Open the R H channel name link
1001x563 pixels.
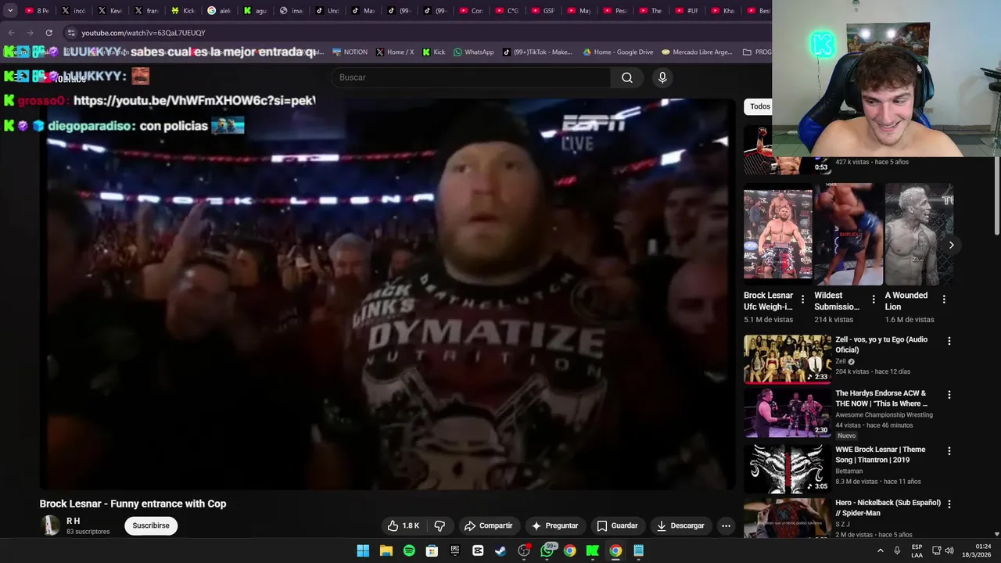pos(74,521)
